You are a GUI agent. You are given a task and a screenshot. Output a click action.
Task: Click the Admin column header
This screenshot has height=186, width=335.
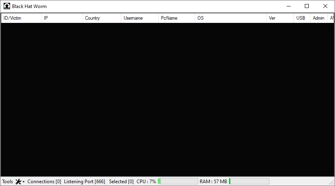tap(318, 18)
